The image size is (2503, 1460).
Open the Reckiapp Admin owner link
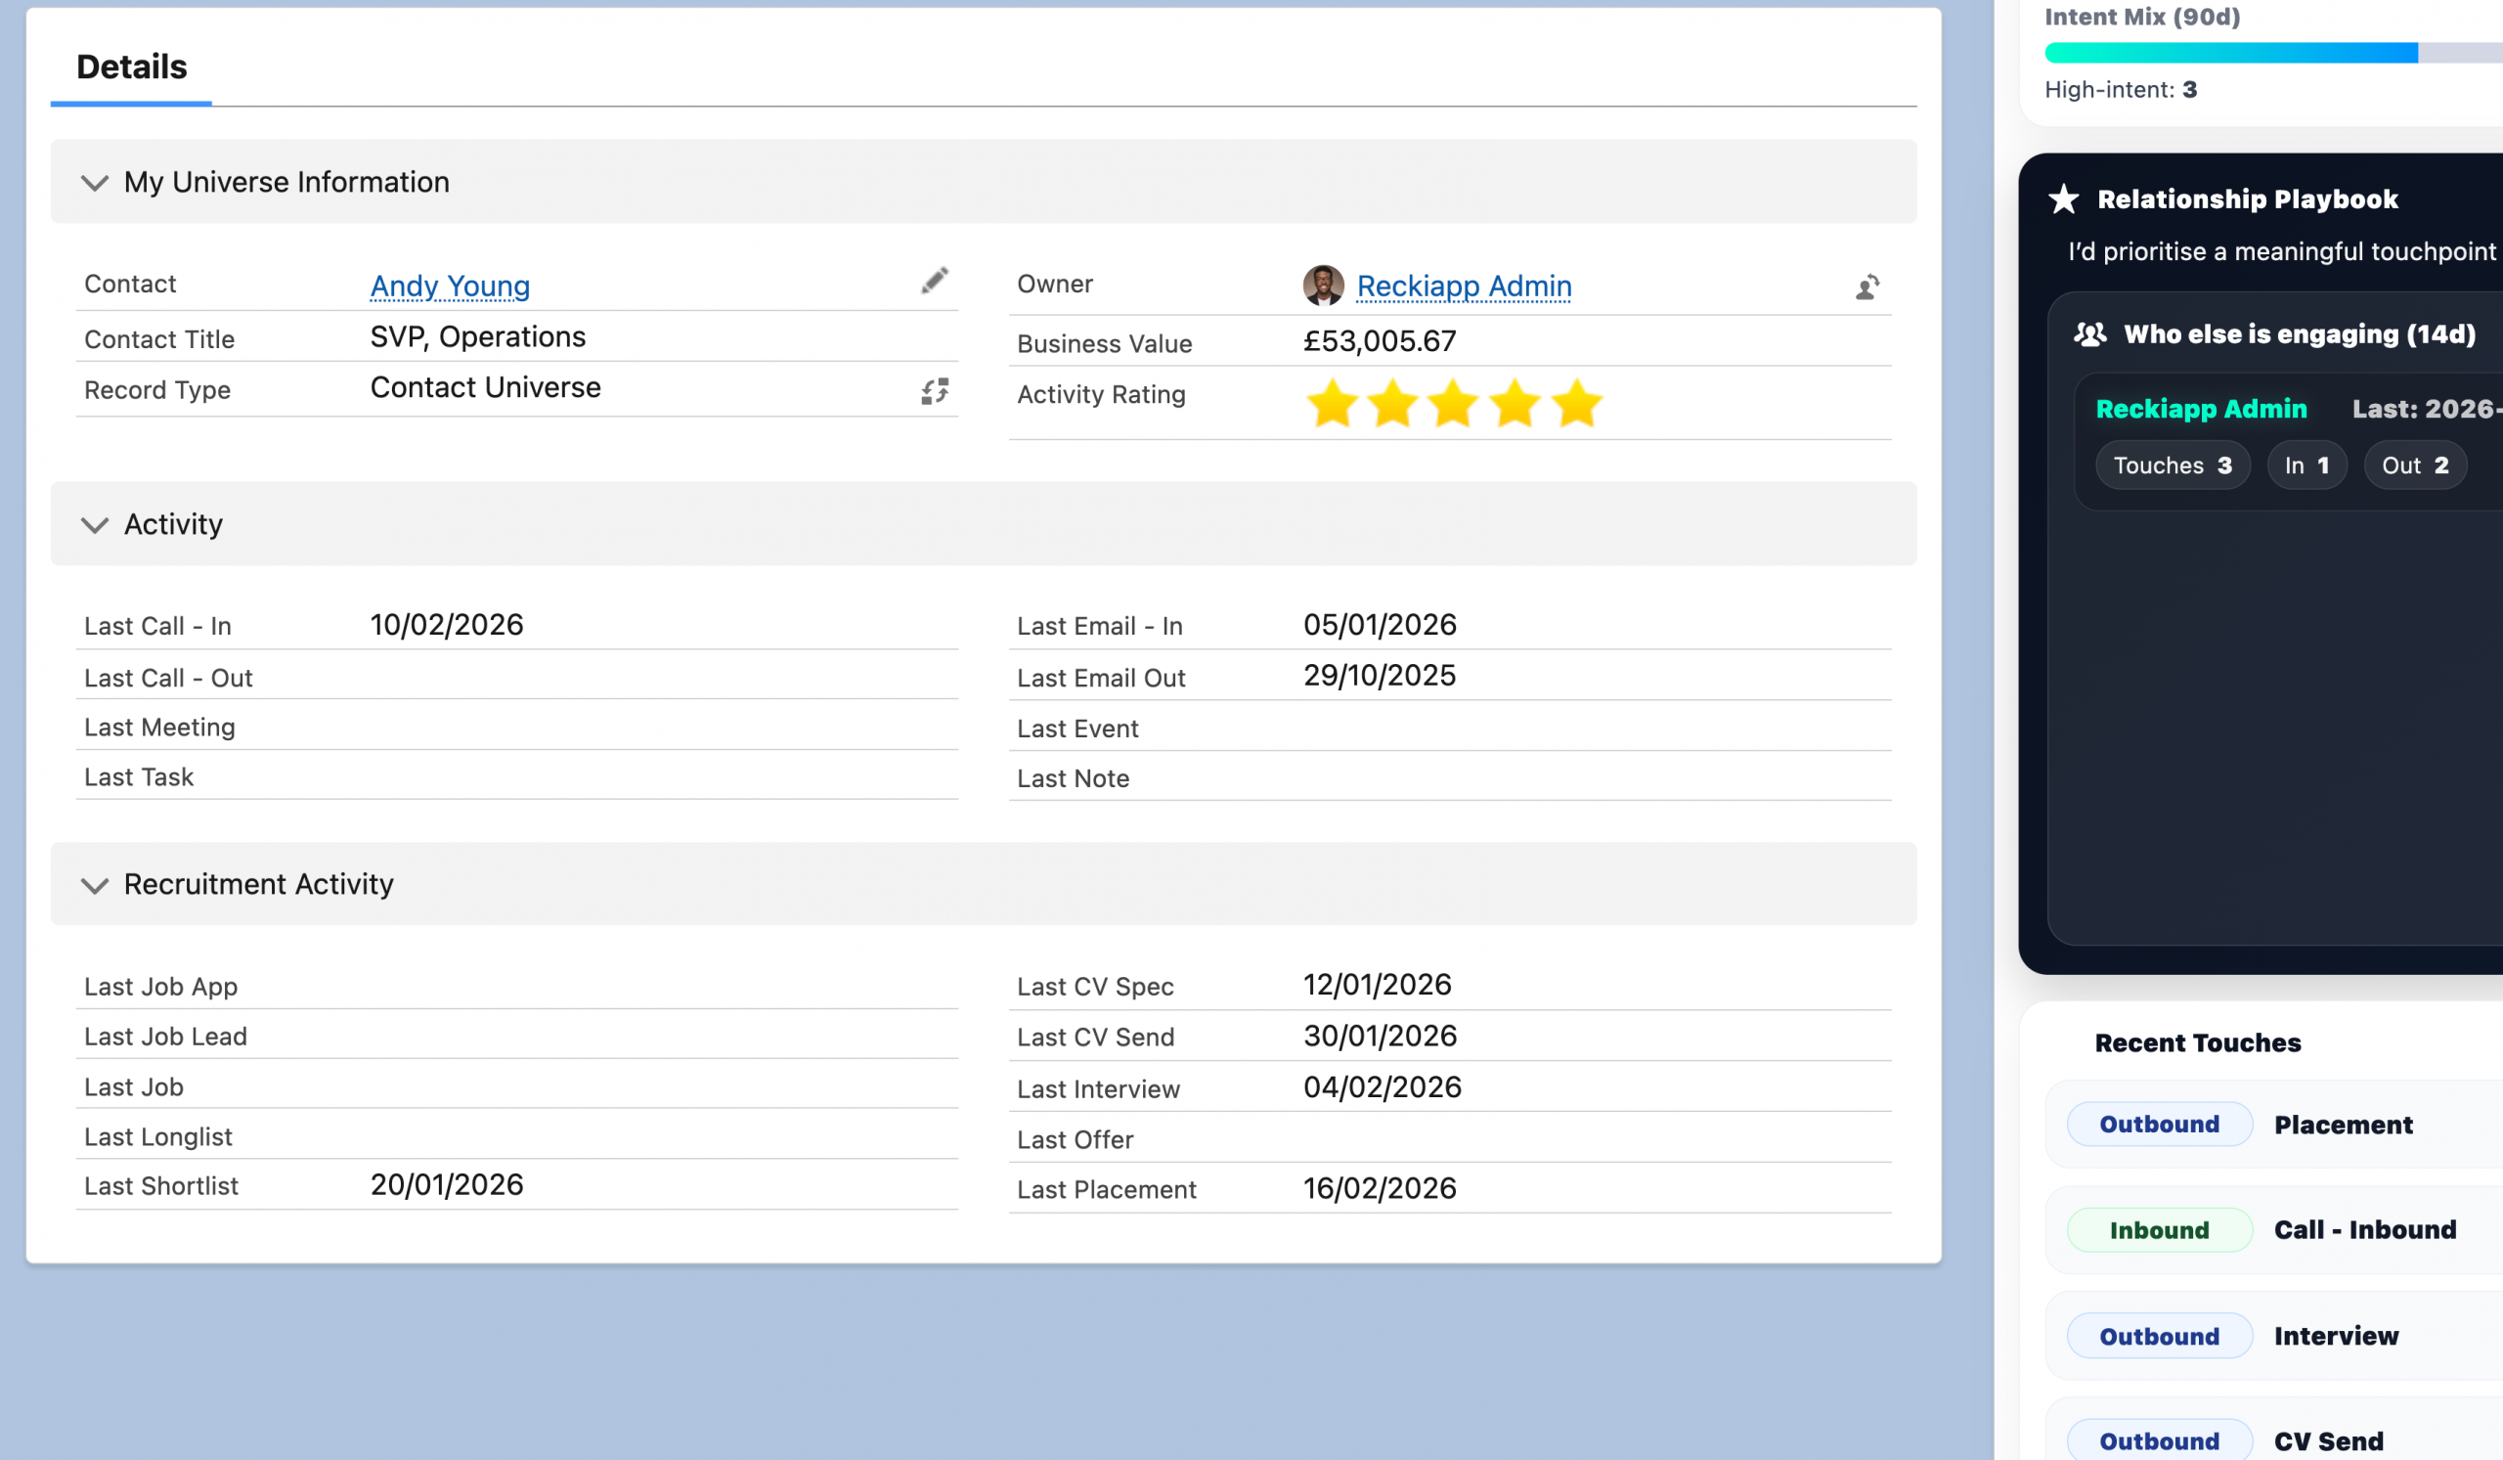coord(1464,287)
